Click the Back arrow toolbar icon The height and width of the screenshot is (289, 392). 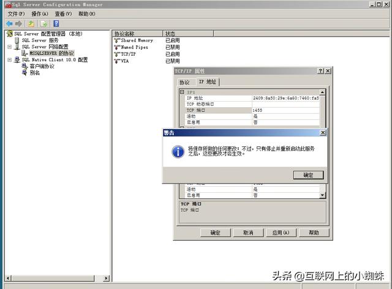(x=10, y=24)
